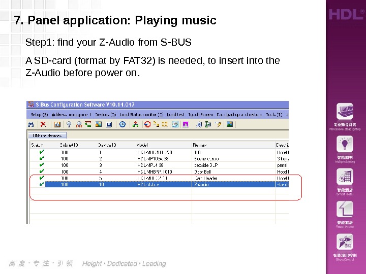The image size is (366, 274).
Task: Click device ID 10 cell
Action: click(101, 184)
